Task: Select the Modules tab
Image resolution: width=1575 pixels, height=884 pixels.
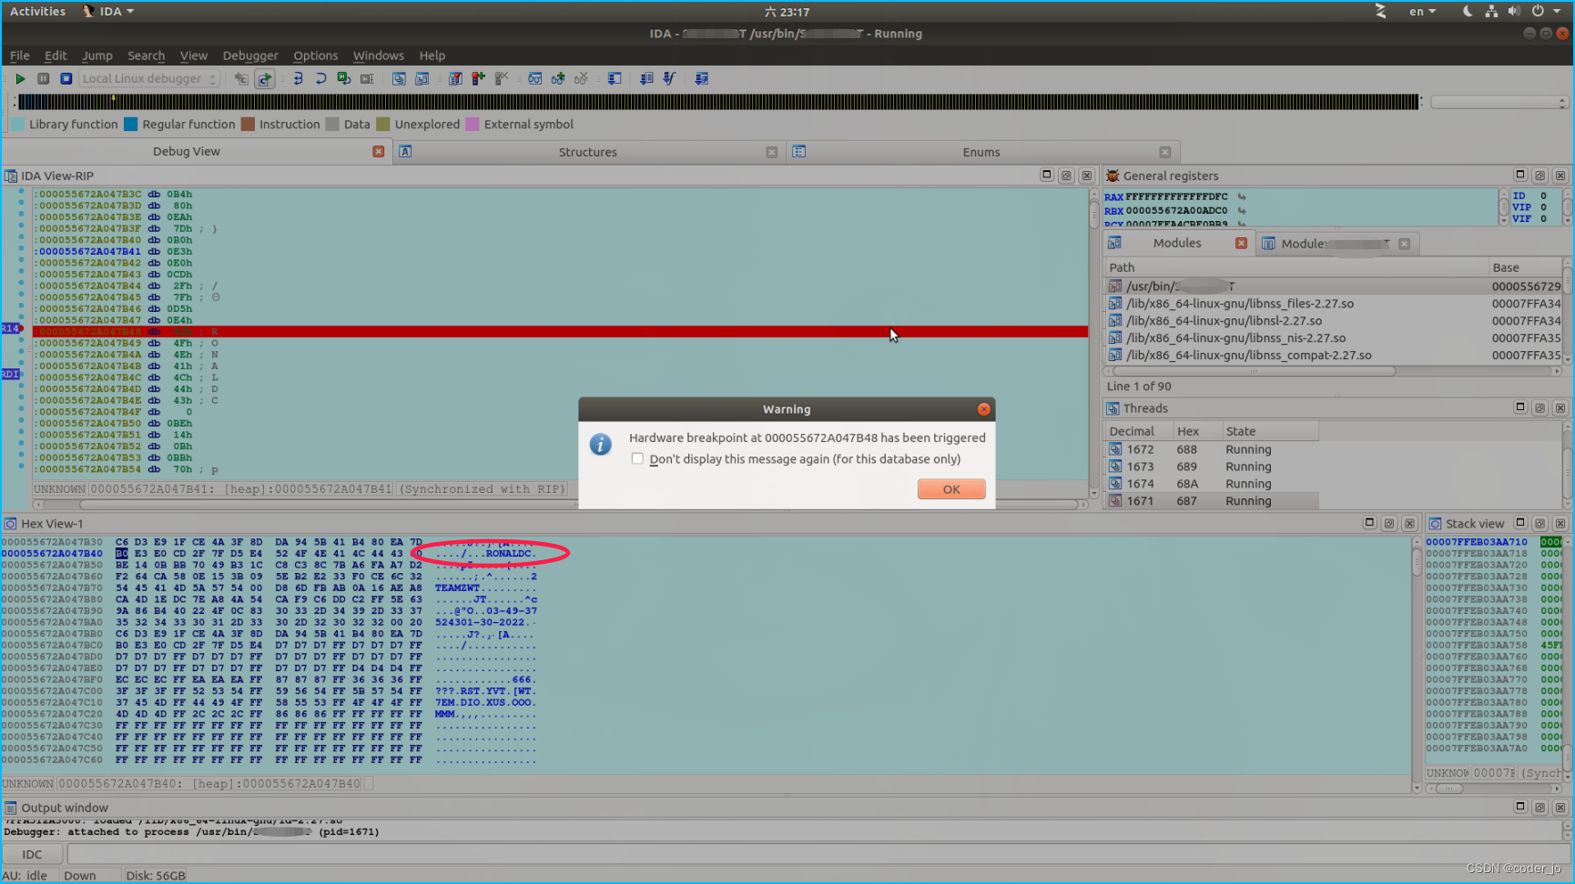Action: (x=1177, y=244)
